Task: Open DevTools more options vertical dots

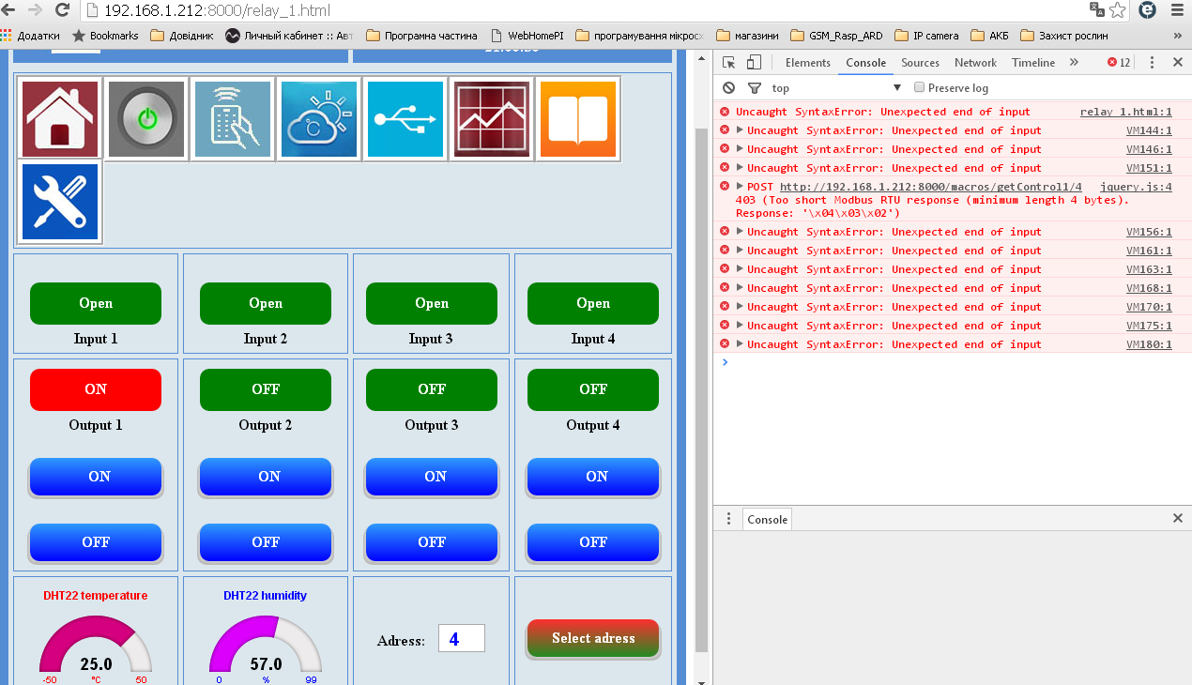Action: pyautogui.click(x=1153, y=63)
